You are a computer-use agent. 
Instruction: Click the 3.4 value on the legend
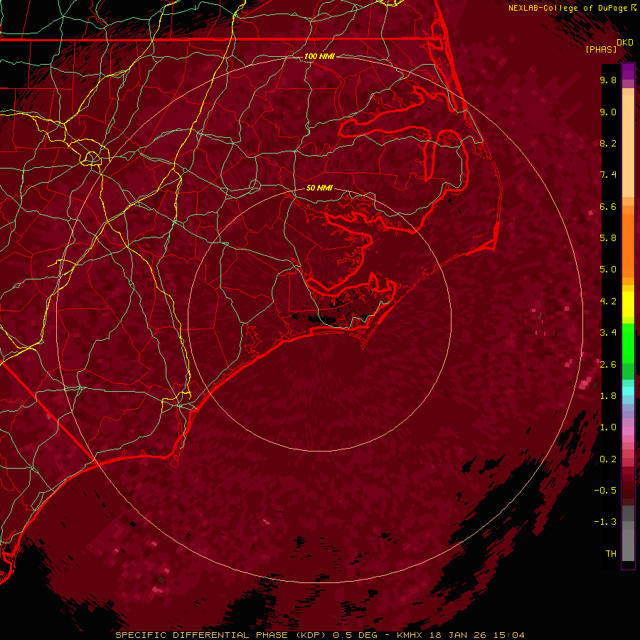(x=608, y=333)
